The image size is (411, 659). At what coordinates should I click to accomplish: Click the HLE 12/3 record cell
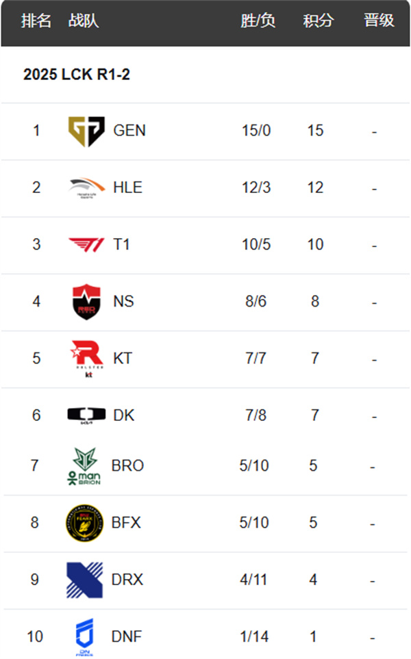pos(256,188)
